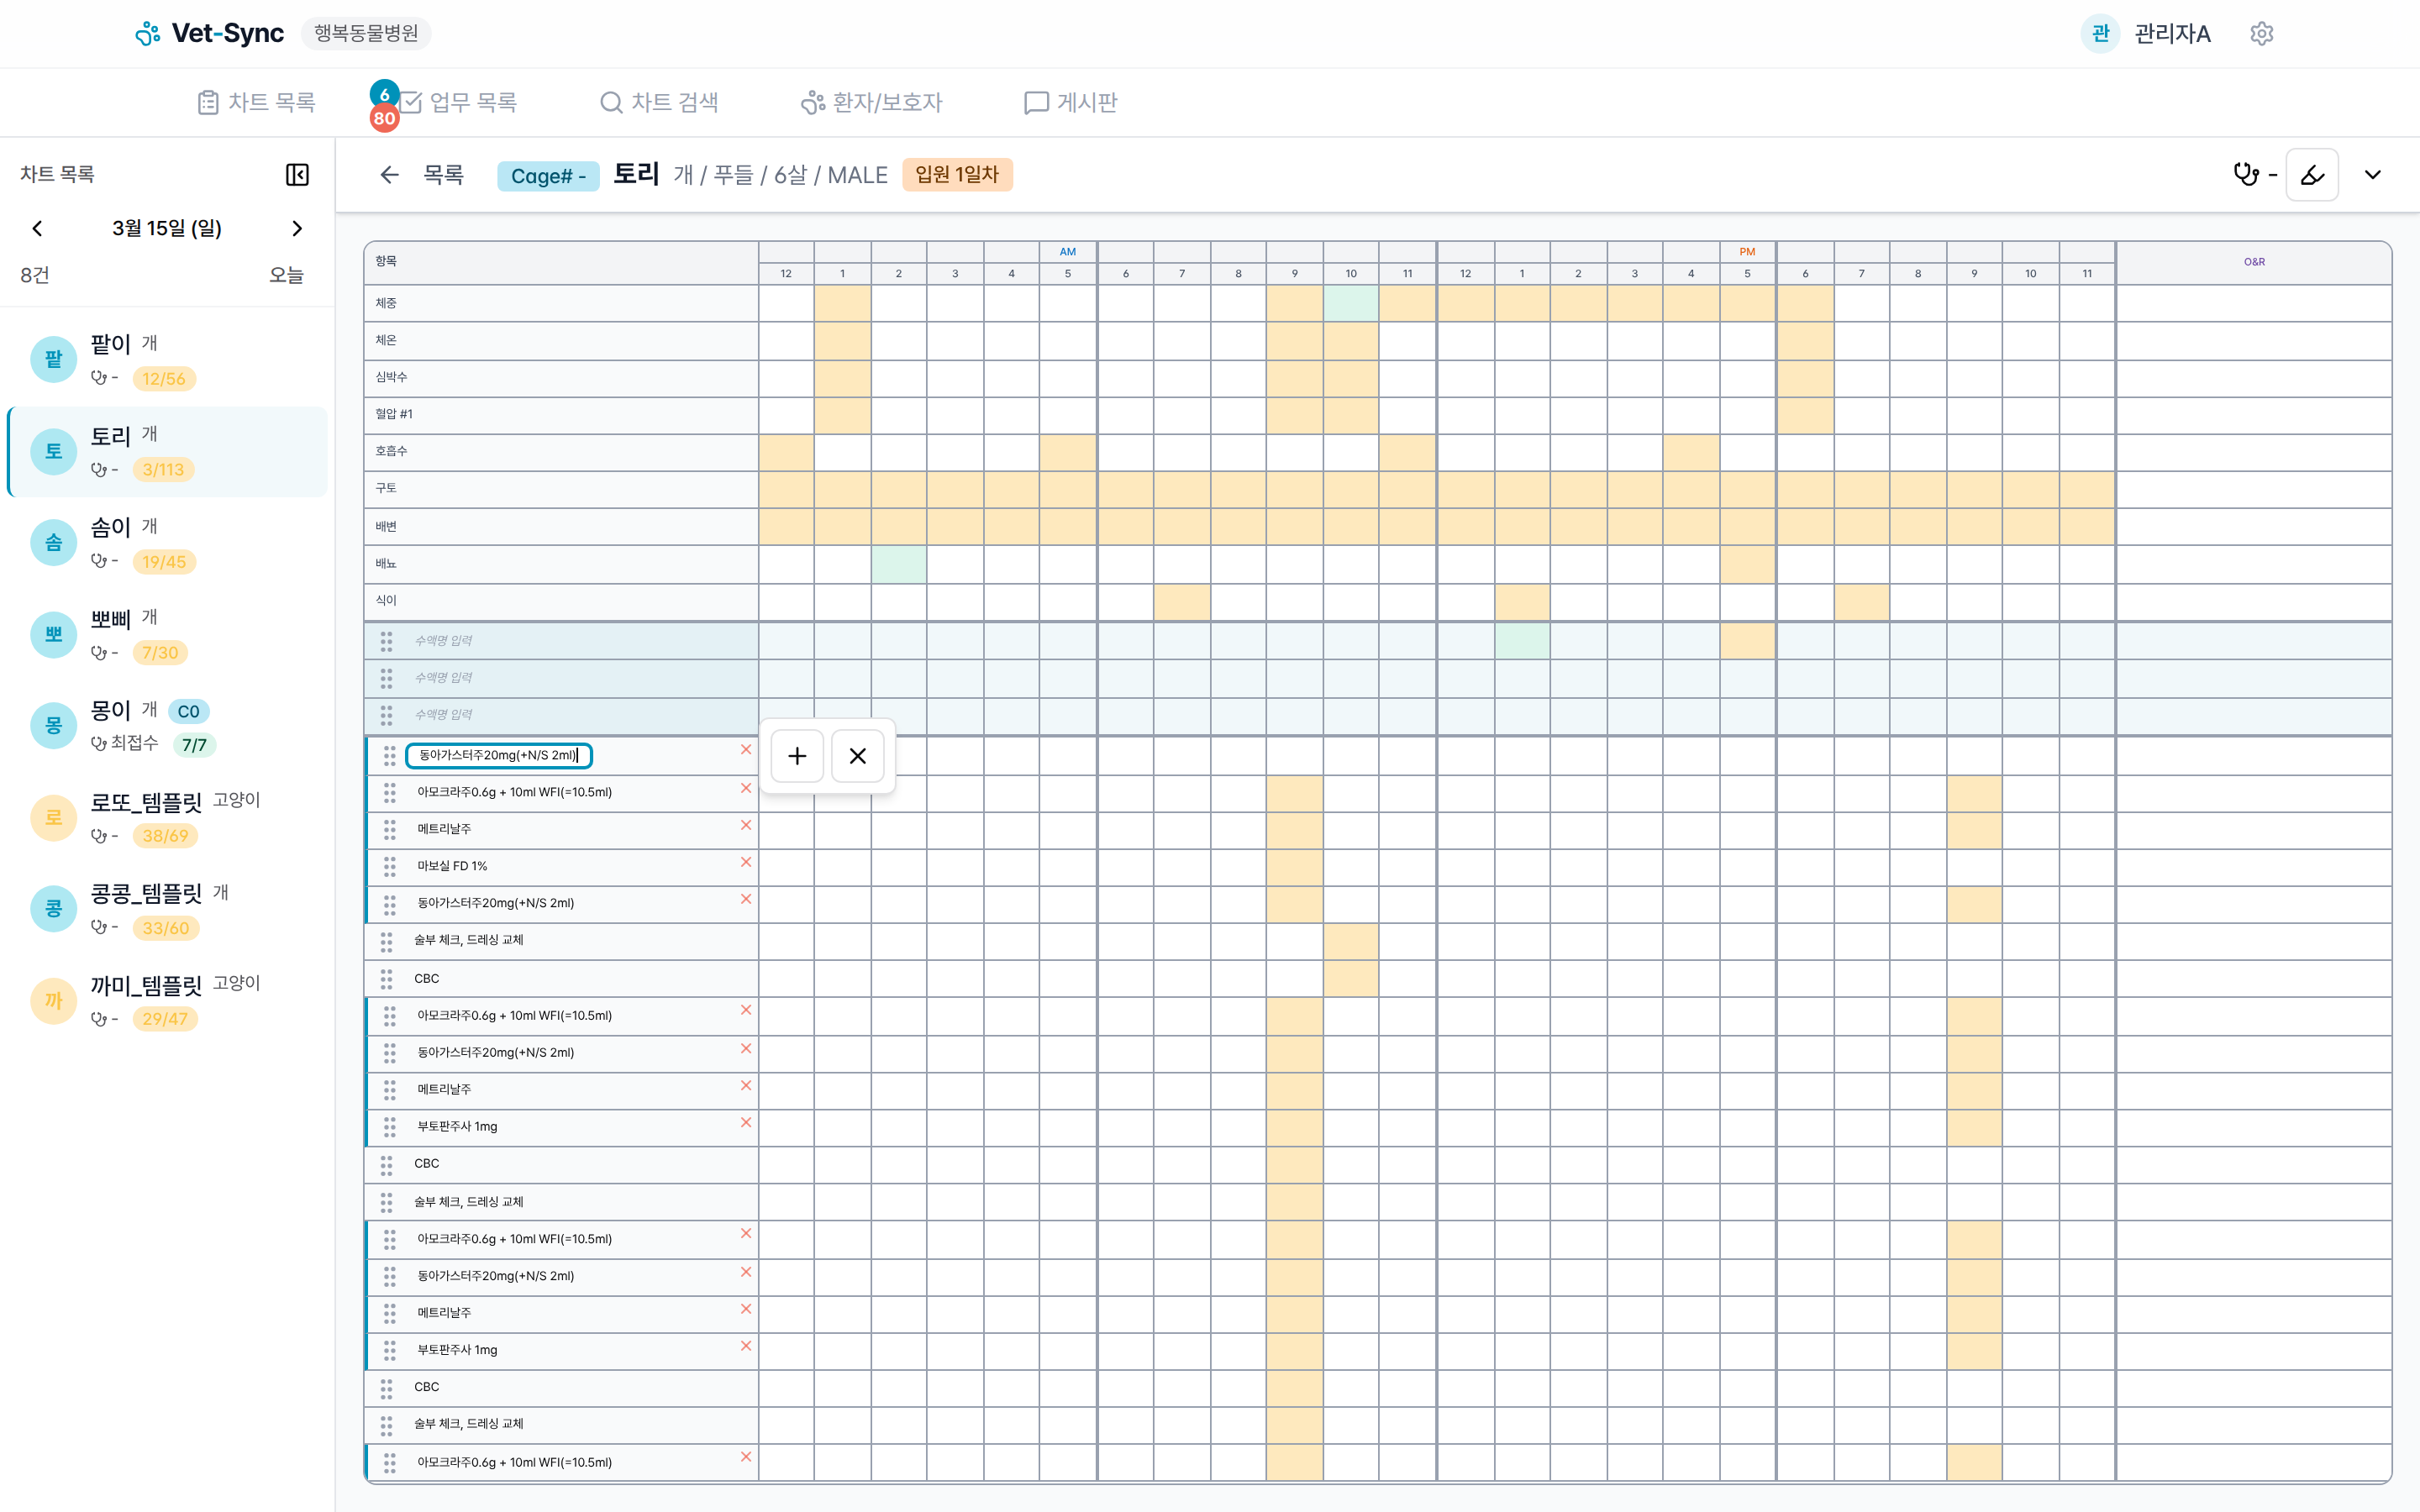Open the settings gear icon
The width and height of the screenshot is (2420, 1512).
(x=2261, y=33)
